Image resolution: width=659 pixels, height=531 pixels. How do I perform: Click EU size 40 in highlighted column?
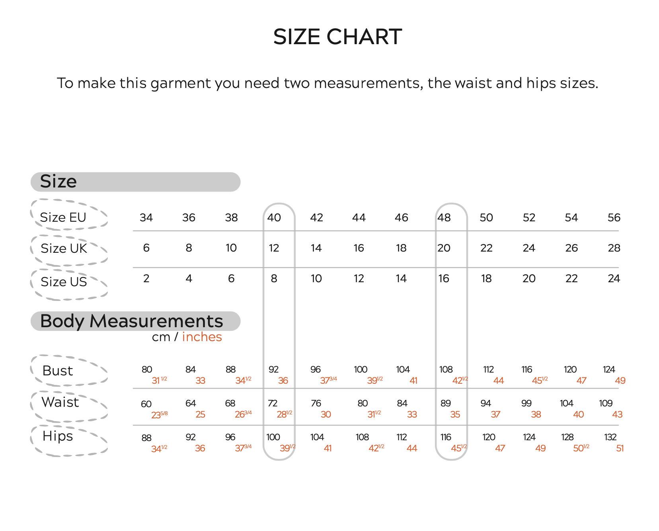pyautogui.click(x=274, y=218)
